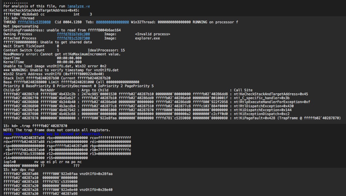Click the blue highlighted register warning line
This screenshot has height=196, width=346.
52,134
